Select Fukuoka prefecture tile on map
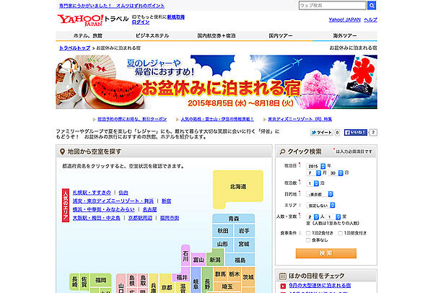 [100, 279]
